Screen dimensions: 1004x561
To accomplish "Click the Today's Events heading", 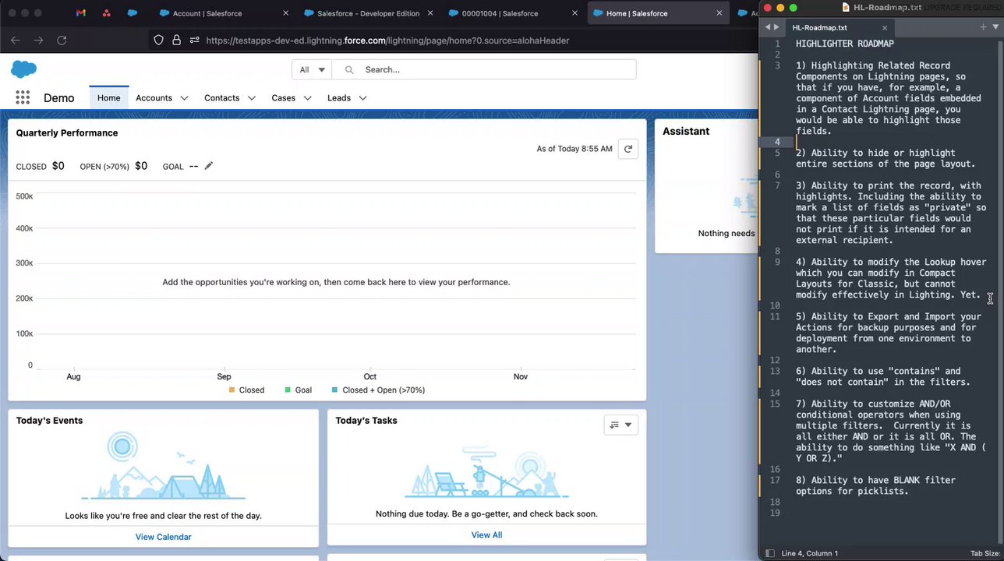I will tap(49, 421).
